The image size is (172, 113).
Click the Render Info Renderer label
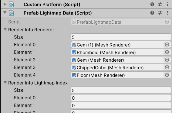point(31,30)
